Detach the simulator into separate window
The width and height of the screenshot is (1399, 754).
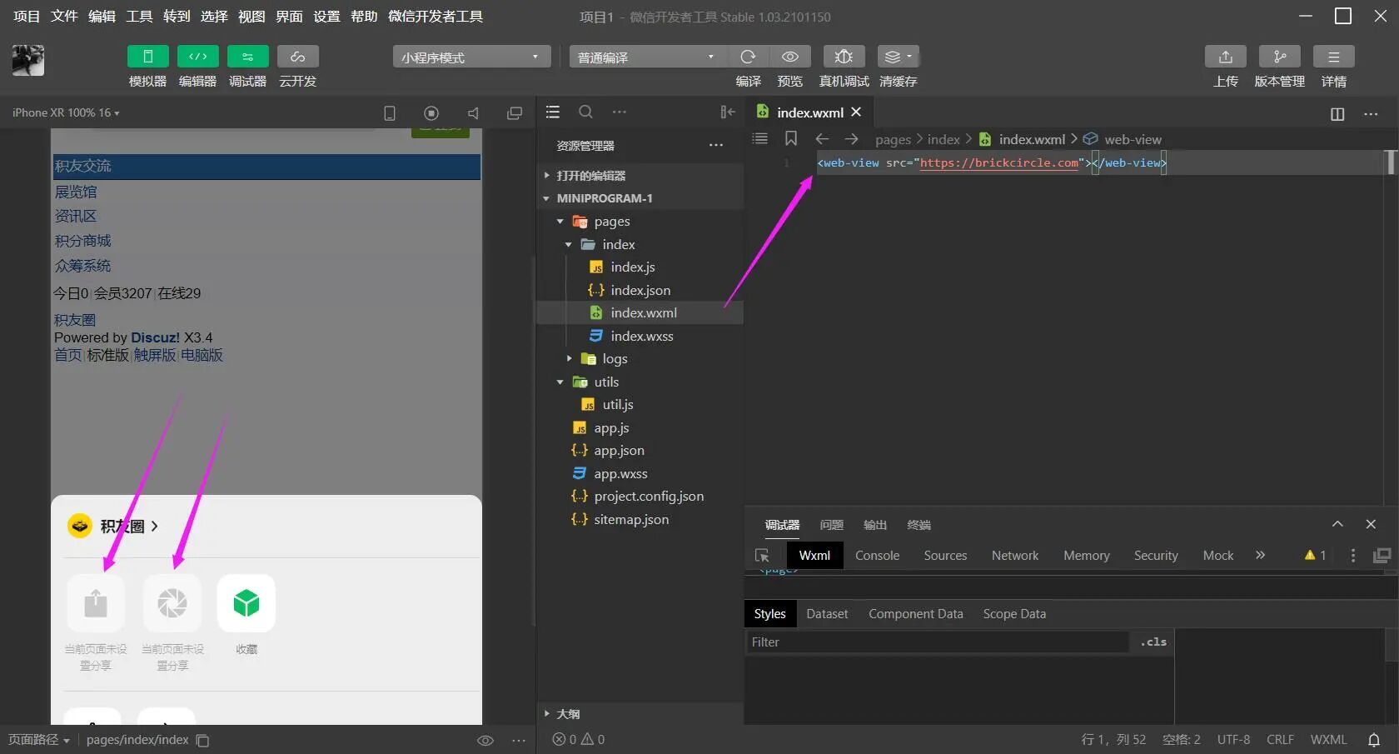(515, 113)
